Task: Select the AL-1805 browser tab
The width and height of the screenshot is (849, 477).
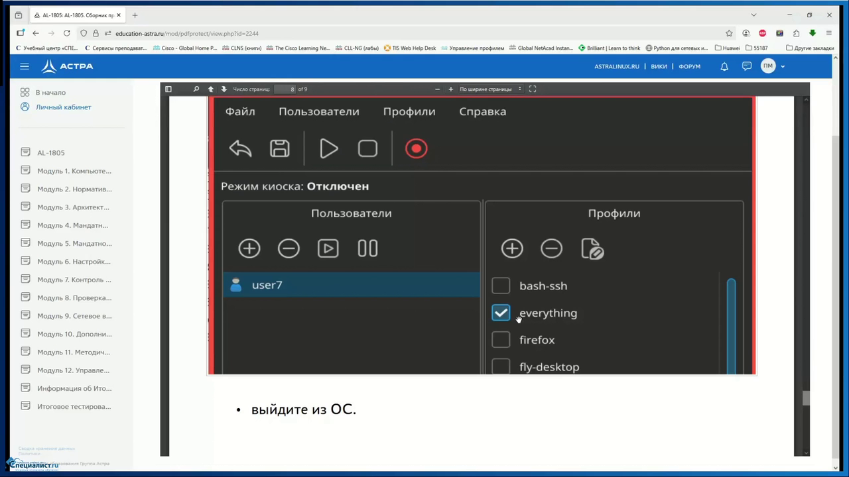Action: point(76,15)
